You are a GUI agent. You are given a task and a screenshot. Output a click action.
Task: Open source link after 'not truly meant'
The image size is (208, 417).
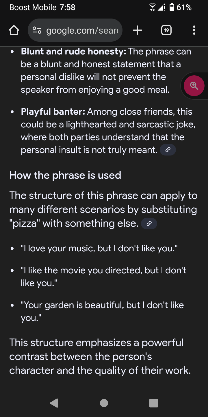tap(168, 150)
